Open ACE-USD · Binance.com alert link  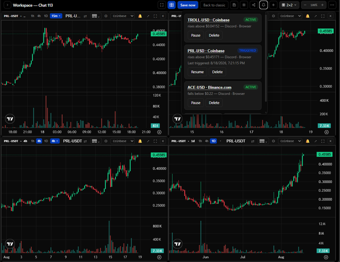(209, 87)
